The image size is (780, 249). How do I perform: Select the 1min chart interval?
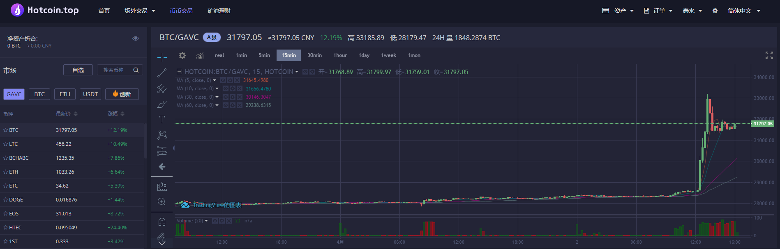241,55
